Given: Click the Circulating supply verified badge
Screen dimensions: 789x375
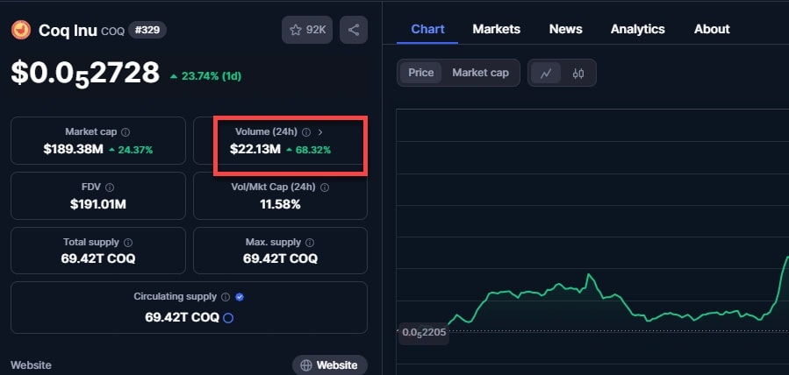Looking at the screenshot, I should pos(240,297).
